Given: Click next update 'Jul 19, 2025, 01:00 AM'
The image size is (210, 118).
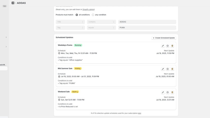Looking at the screenshot, I should coord(165,76).
